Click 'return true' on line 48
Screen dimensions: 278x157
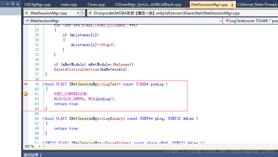pyautogui.click(x=66, y=128)
